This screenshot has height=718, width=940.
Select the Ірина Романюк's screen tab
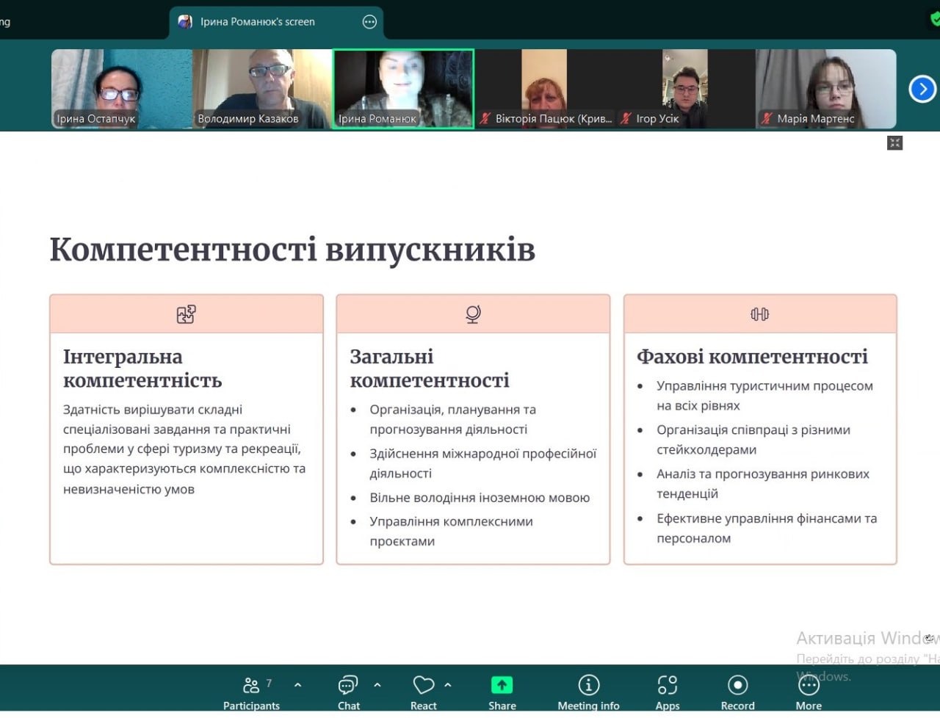257,22
